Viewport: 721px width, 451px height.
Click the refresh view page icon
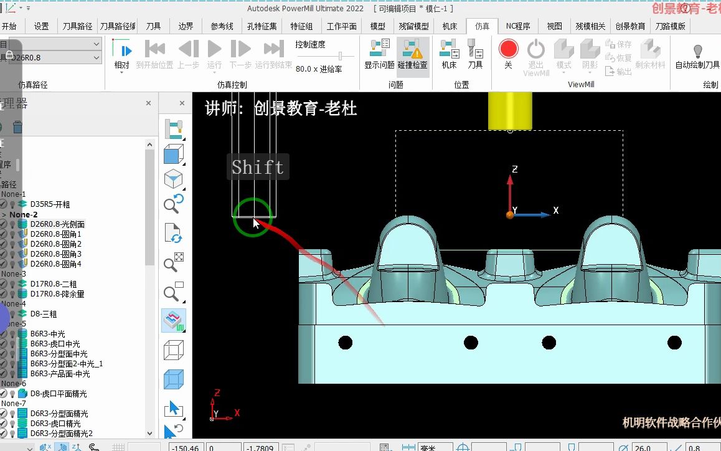(x=174, y=233)
